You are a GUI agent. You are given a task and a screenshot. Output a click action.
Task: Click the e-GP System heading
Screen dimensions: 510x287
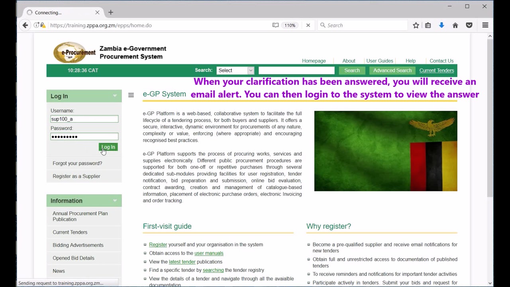[165, 94]
